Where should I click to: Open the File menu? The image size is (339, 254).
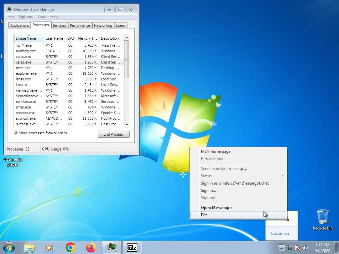pos(11,17)
